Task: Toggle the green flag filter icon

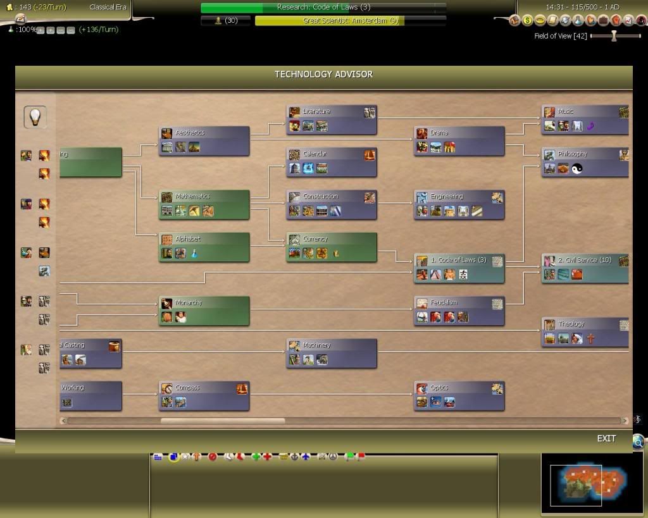Action: (349, 457)
